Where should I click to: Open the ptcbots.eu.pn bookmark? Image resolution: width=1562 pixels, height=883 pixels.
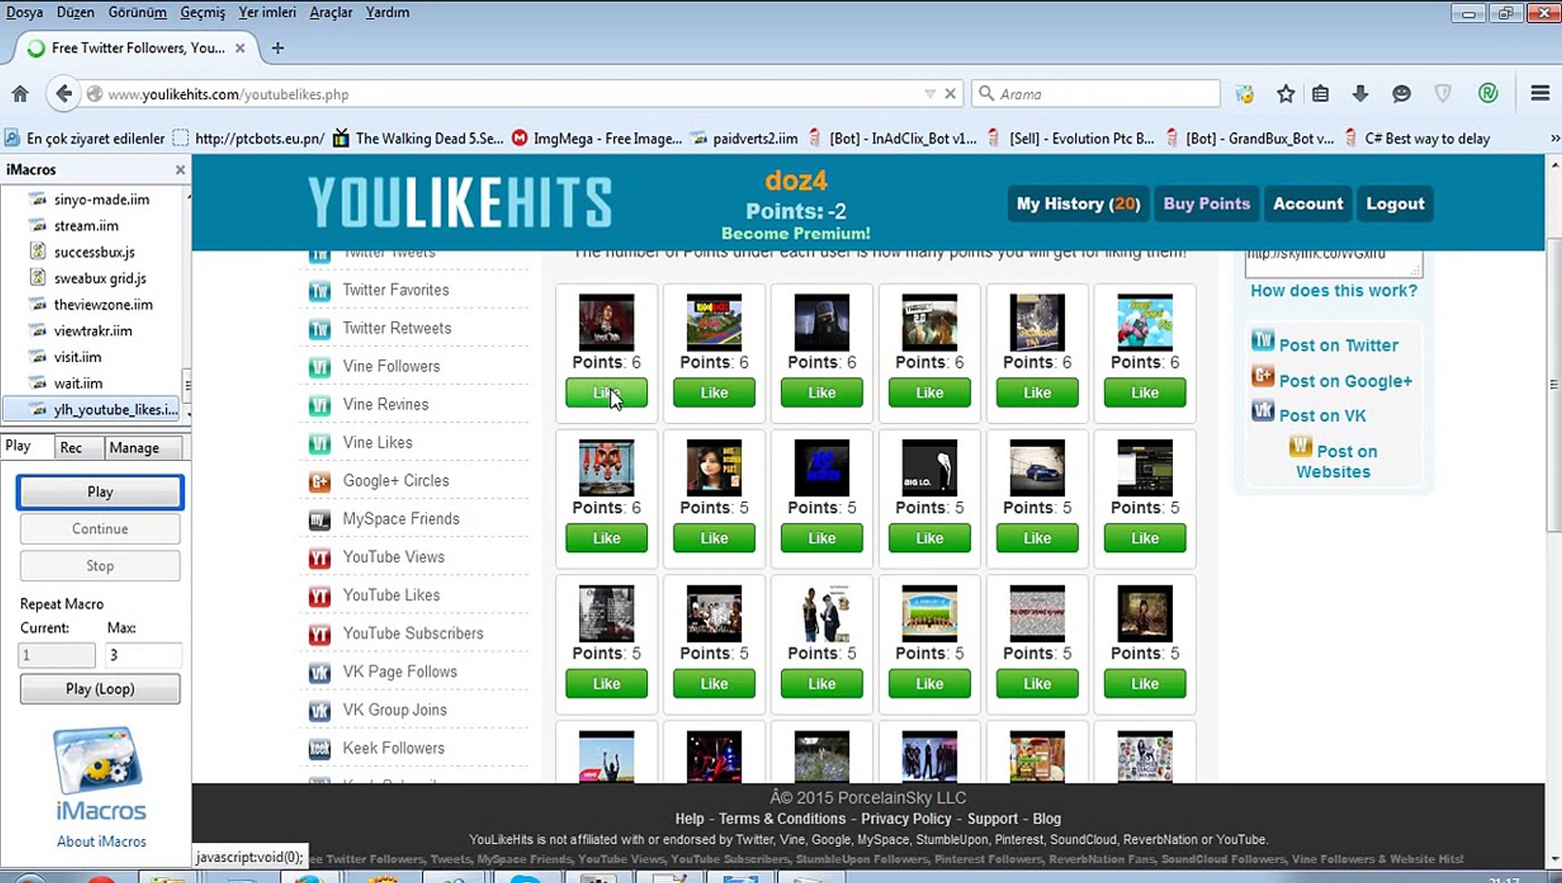tap(249, 139)
